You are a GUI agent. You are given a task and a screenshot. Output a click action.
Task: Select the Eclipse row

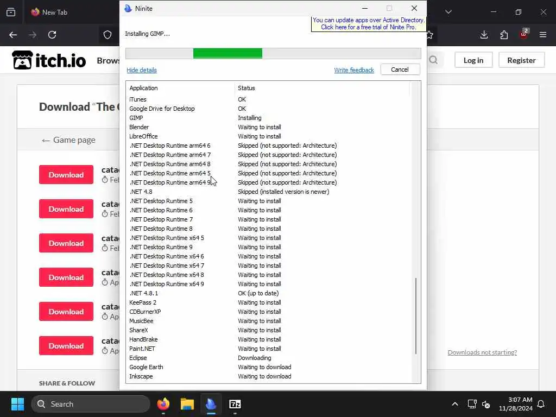click(269, 358)
